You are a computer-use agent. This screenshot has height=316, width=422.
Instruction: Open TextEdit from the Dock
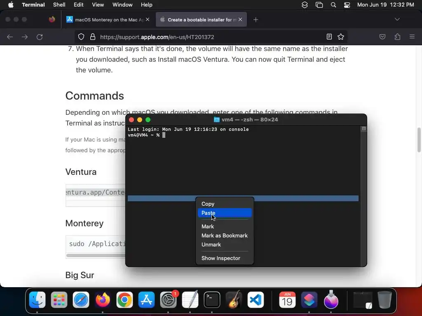[x=190, y=300]
